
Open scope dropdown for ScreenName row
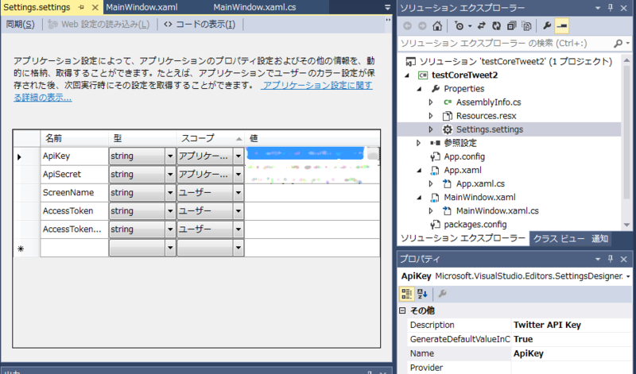pyautogui.click(x=238, y=192)
